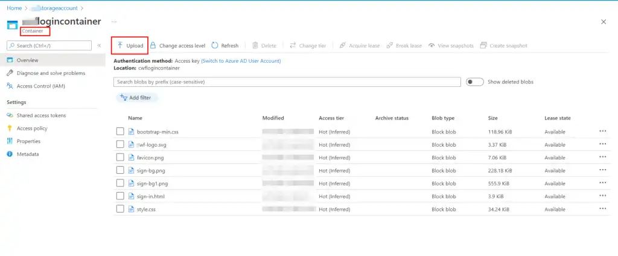Image resolution: width=618 pixels, height=256 pixels.
Task: Open more options for favicon.png
Action: (603, 156)
